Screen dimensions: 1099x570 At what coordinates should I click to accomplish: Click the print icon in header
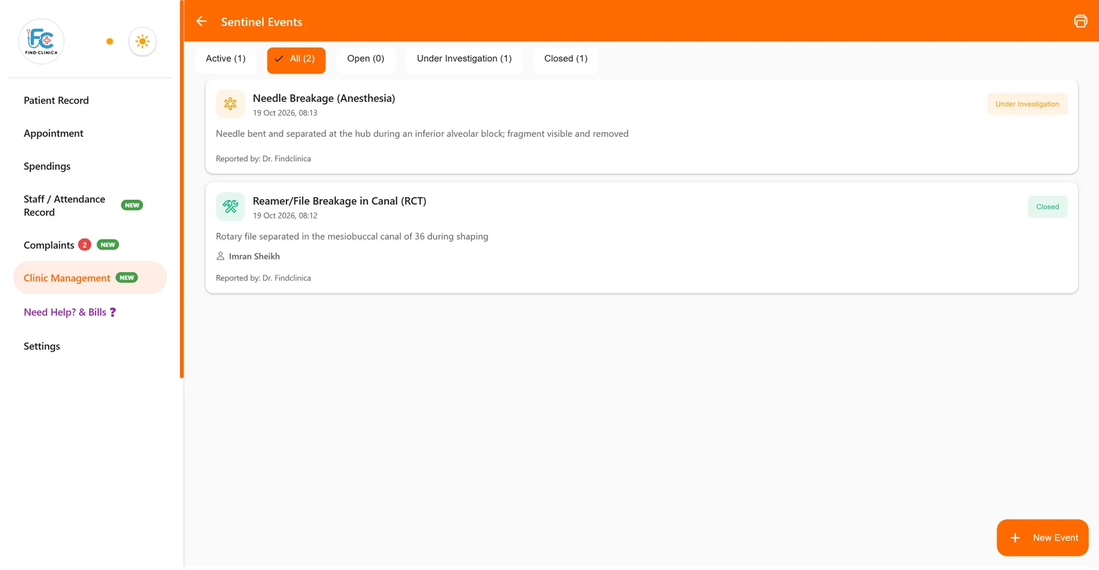(1080, 21)
